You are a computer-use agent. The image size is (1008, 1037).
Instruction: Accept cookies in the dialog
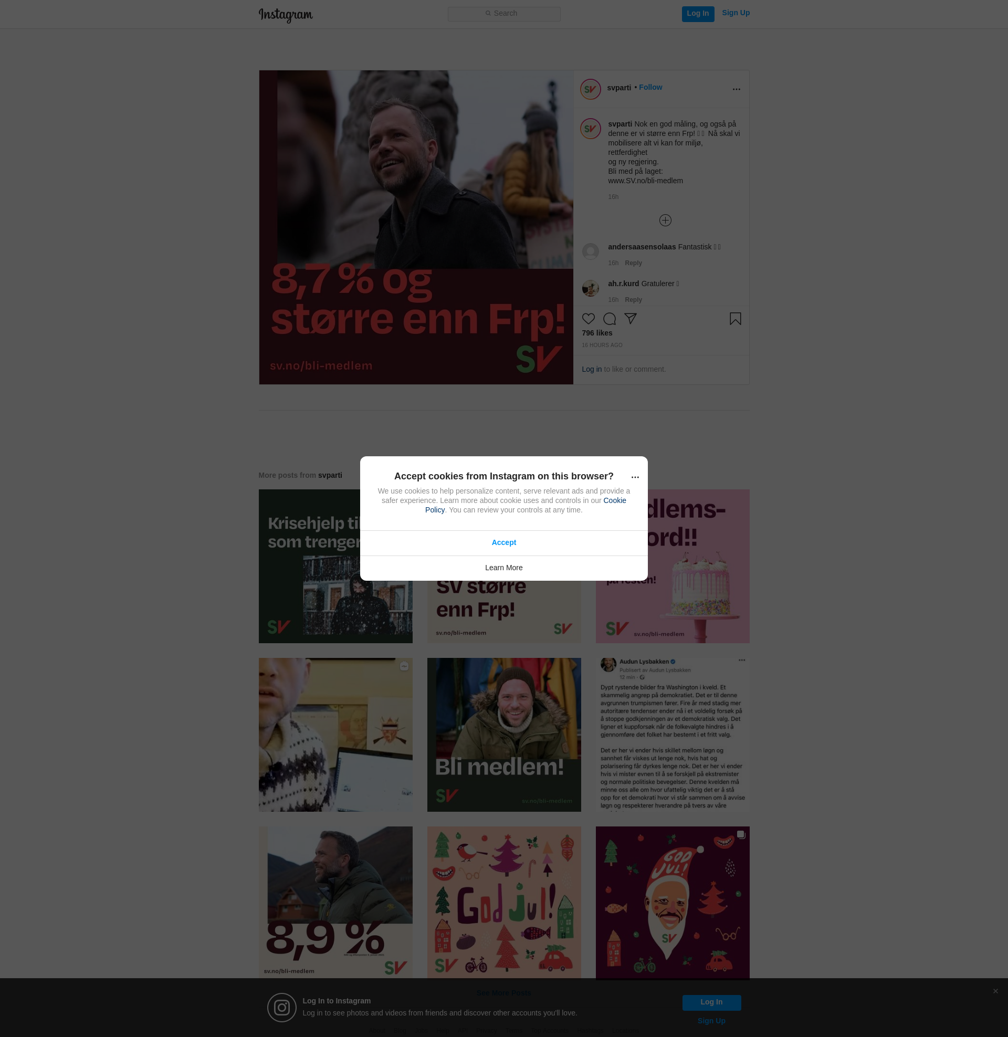pos(504,542)
